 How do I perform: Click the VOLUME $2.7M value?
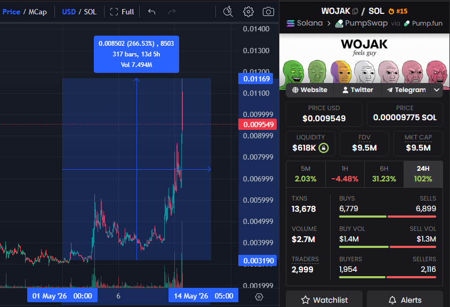(303, 239)
